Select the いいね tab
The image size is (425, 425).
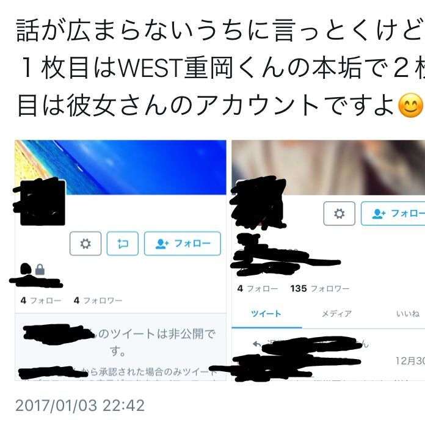pyautogui.click(x=408, y=314)
